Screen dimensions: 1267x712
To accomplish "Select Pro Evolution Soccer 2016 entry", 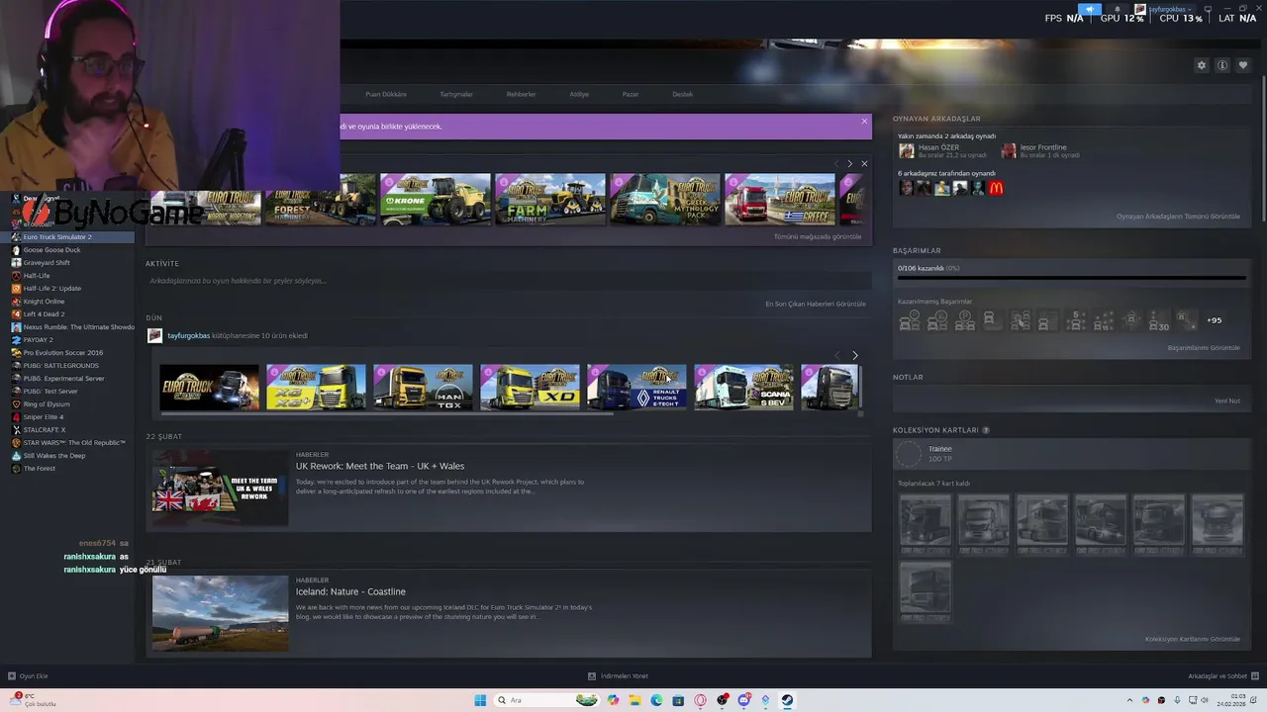I will 68,353.
